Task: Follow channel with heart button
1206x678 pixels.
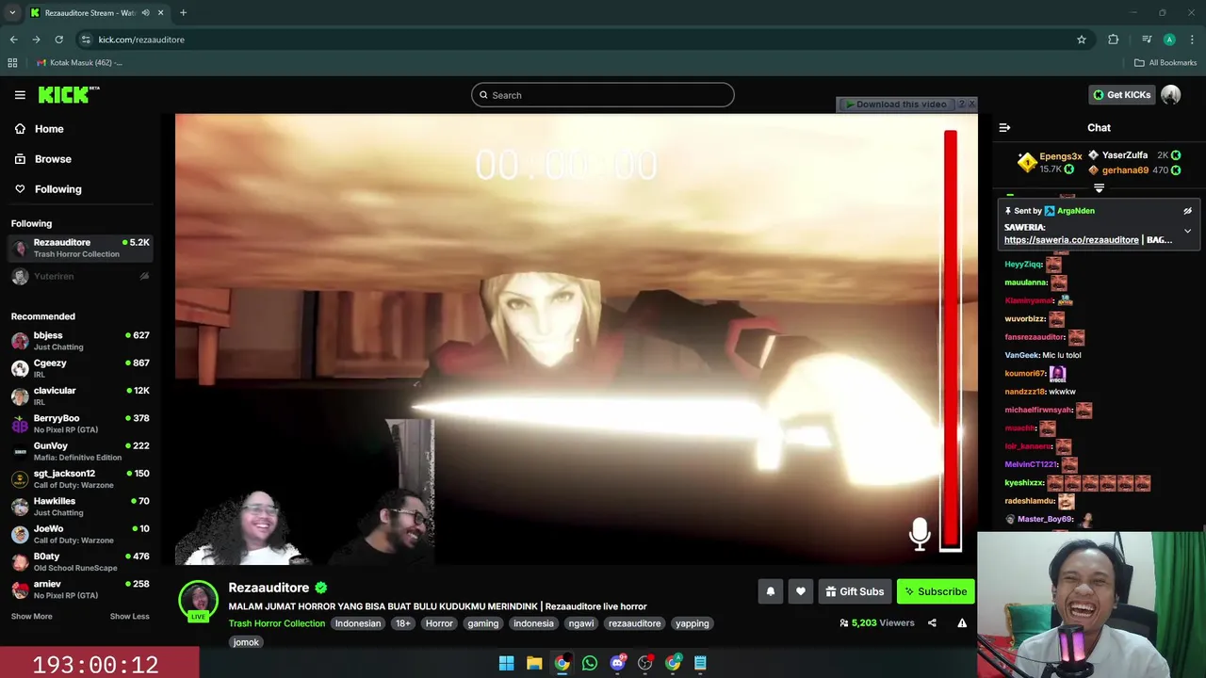Action: click(x=801, y=591)
